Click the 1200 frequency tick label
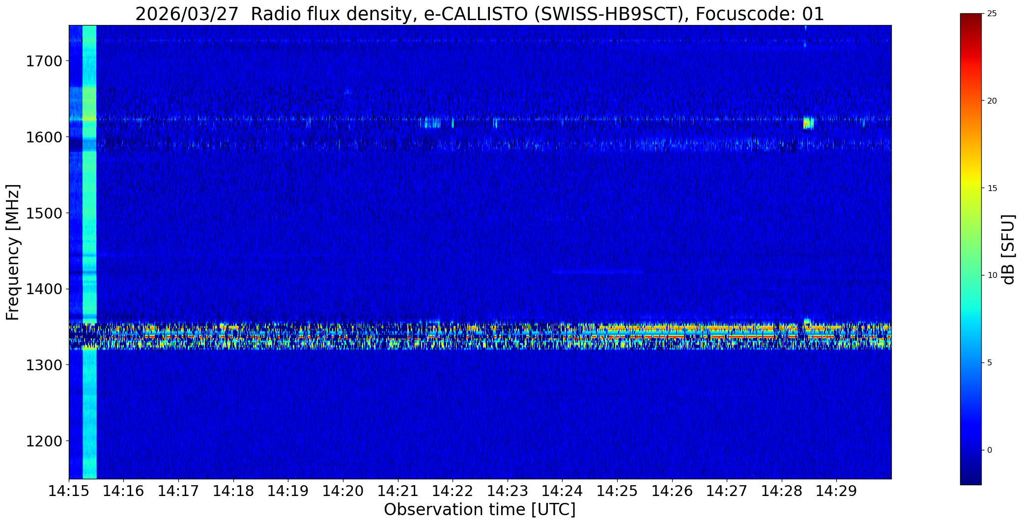This screenshot has width=1023, height=524. [44, 441]
